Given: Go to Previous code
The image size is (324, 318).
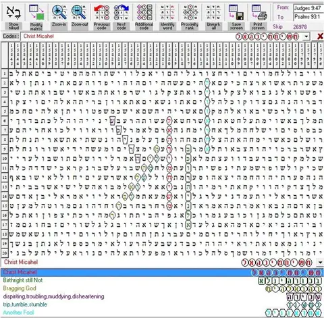Looking at the screenshot, I should point(101,12).
